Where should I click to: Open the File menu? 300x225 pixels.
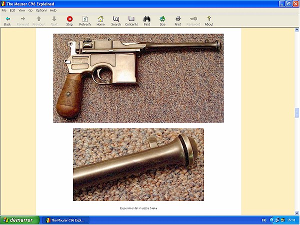(x=4, y=10)
